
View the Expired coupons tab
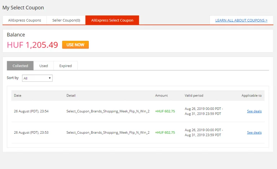click(x=66, y=66)
